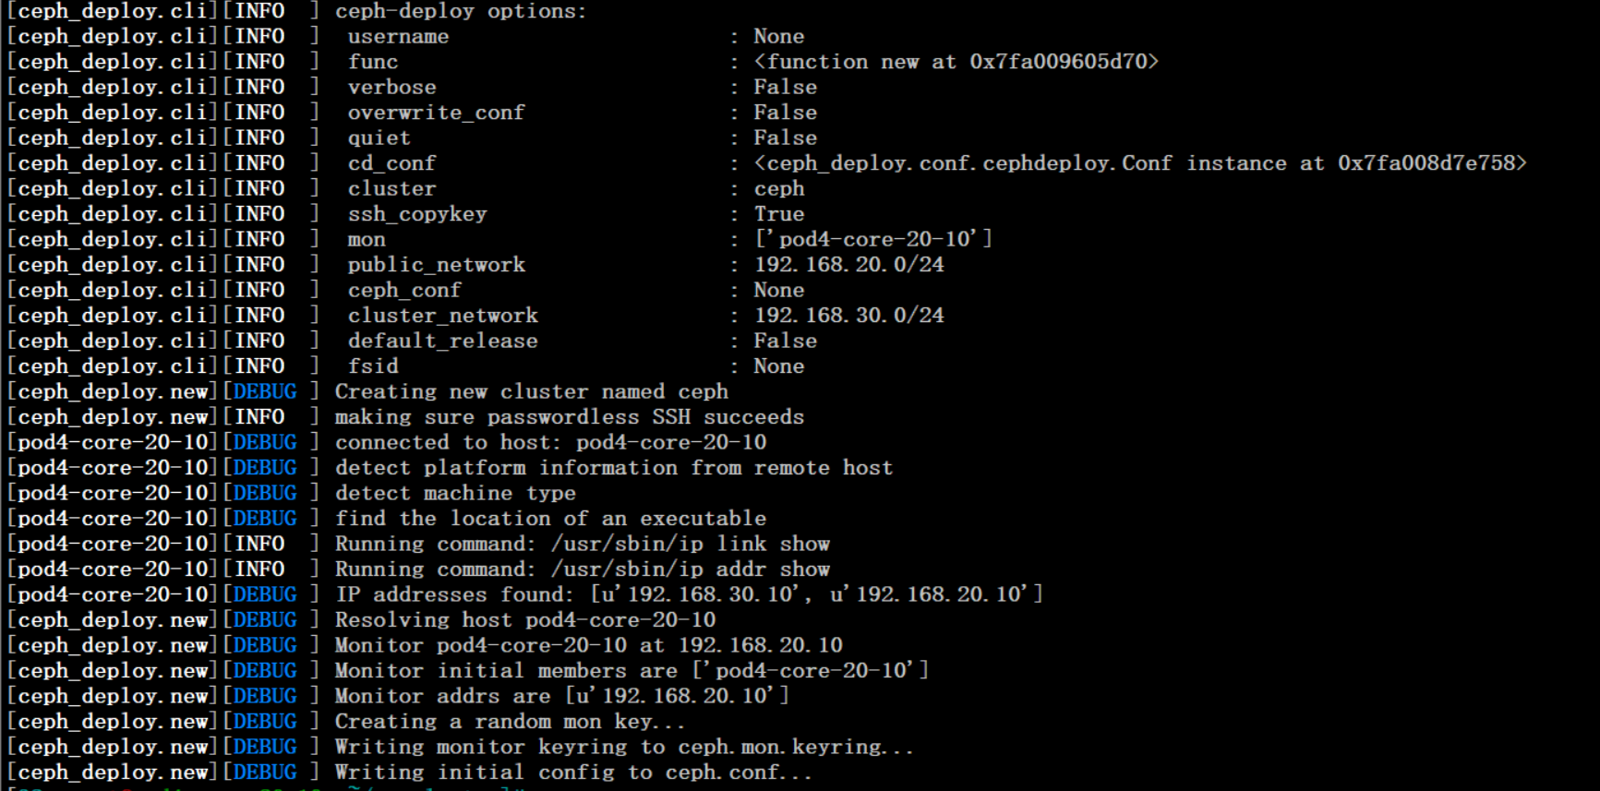This screenshot has height=791, width=1600.
Task: Click 'Creating a random mon key...' line
Action: (510, 722)
